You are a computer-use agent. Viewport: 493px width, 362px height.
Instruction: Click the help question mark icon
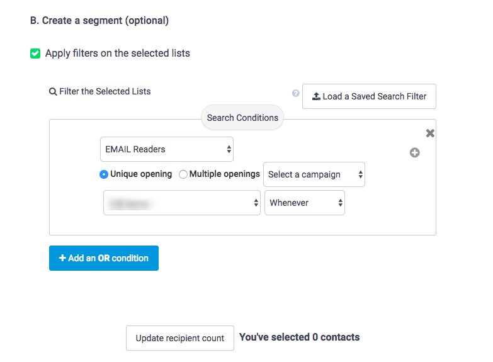(x=295, y=93)
